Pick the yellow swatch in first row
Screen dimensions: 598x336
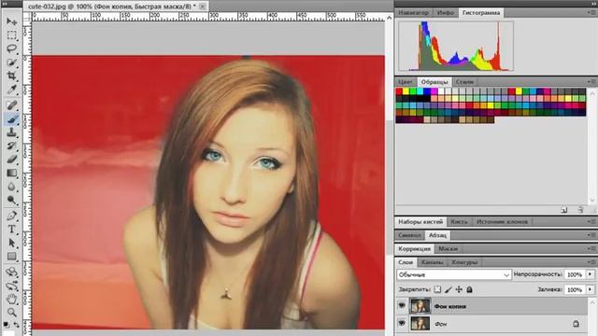coord(406,91)
